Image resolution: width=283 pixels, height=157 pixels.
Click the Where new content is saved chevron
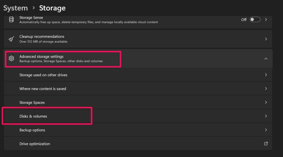pos(266,89)
